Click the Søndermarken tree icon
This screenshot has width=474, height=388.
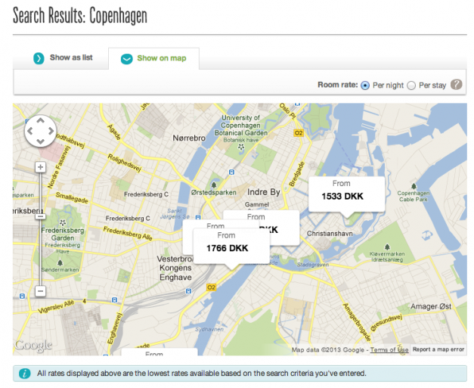[60, 262]
